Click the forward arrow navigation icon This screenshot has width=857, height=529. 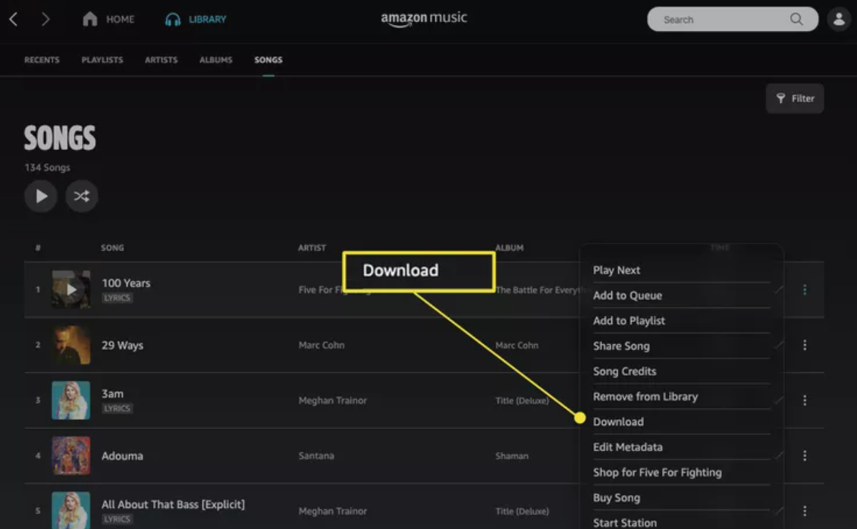44,19
